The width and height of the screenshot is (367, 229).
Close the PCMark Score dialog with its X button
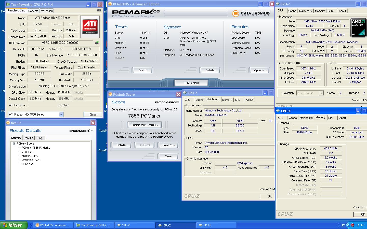(178, 94)
